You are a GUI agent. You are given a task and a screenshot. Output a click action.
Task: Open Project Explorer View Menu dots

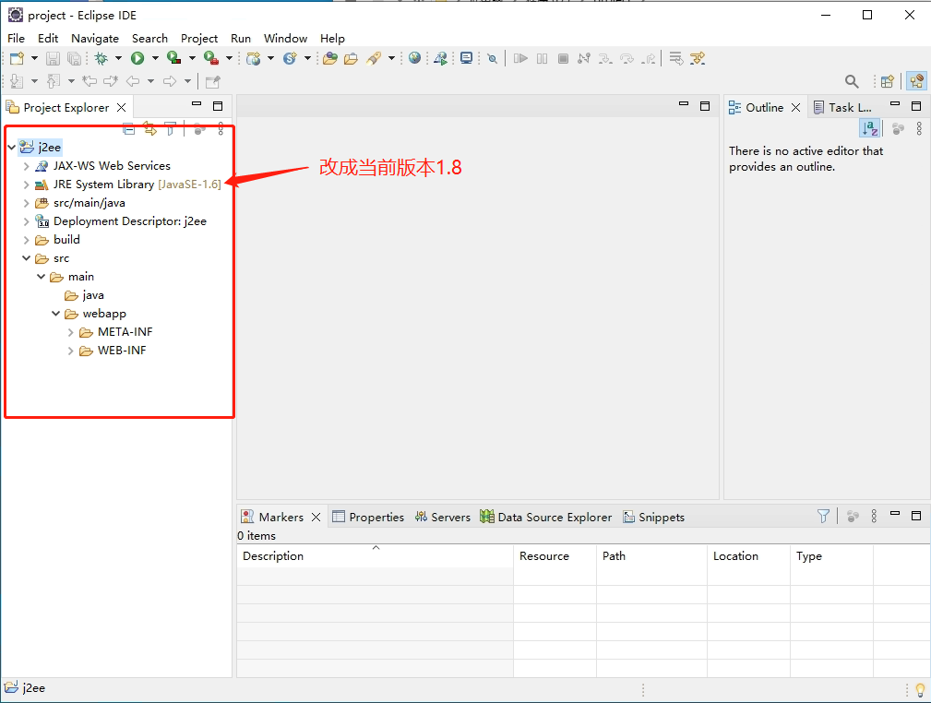point(221,127)
